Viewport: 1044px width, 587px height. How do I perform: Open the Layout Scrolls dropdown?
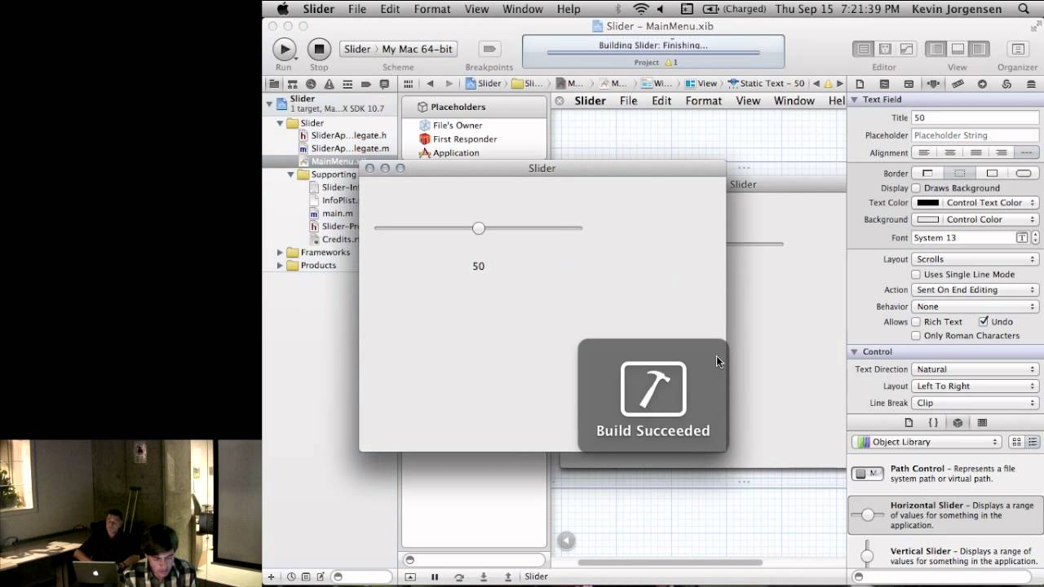(975, 259)
